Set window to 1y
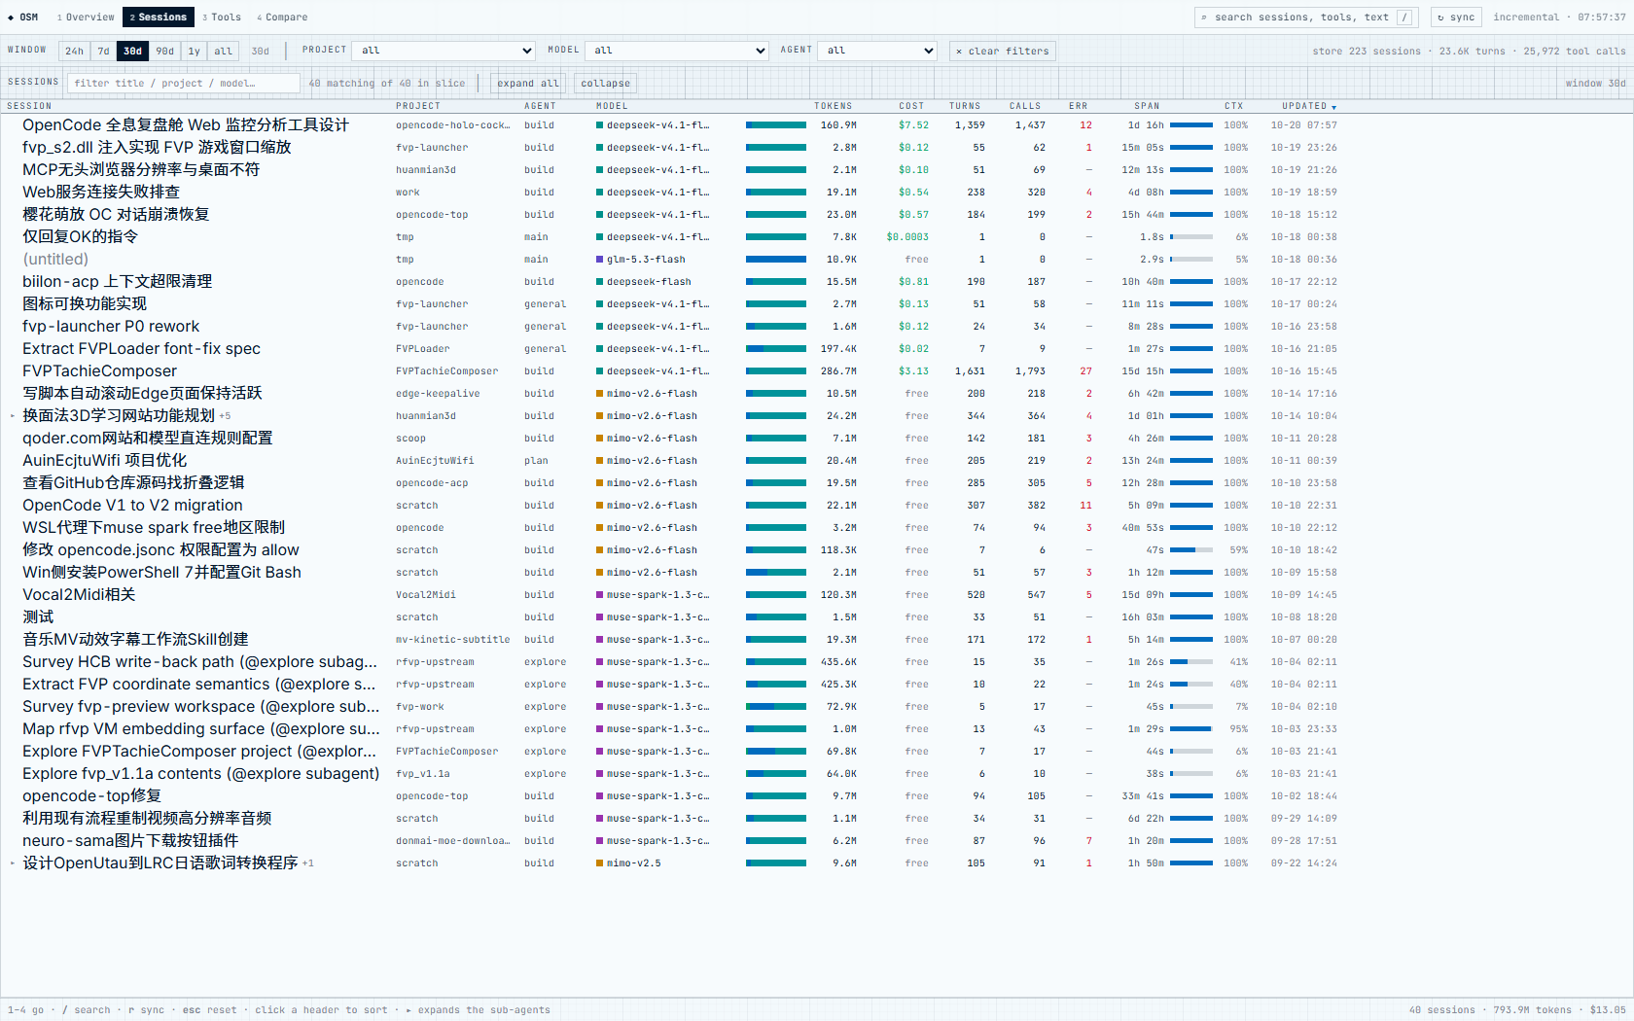This screenshot has width=1634, height=1021. [x=195, y=51]
